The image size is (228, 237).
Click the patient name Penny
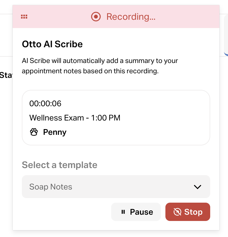pos(55,132)
